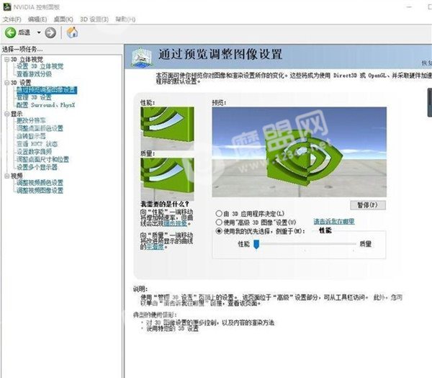Click the NVIDIA title bar logo icon
The image size is (432, 378).
point(7,7)
